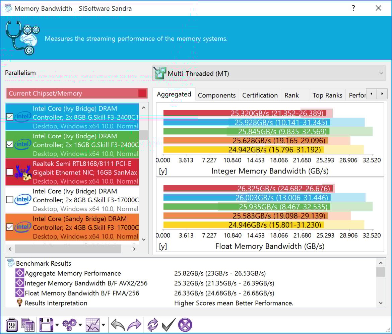This screenshot has height=334, width=392.
Task: Click Intel logo on Ivy Bridge 2x 16GB row
Action: pyautogui.click(x=23, y=144)
